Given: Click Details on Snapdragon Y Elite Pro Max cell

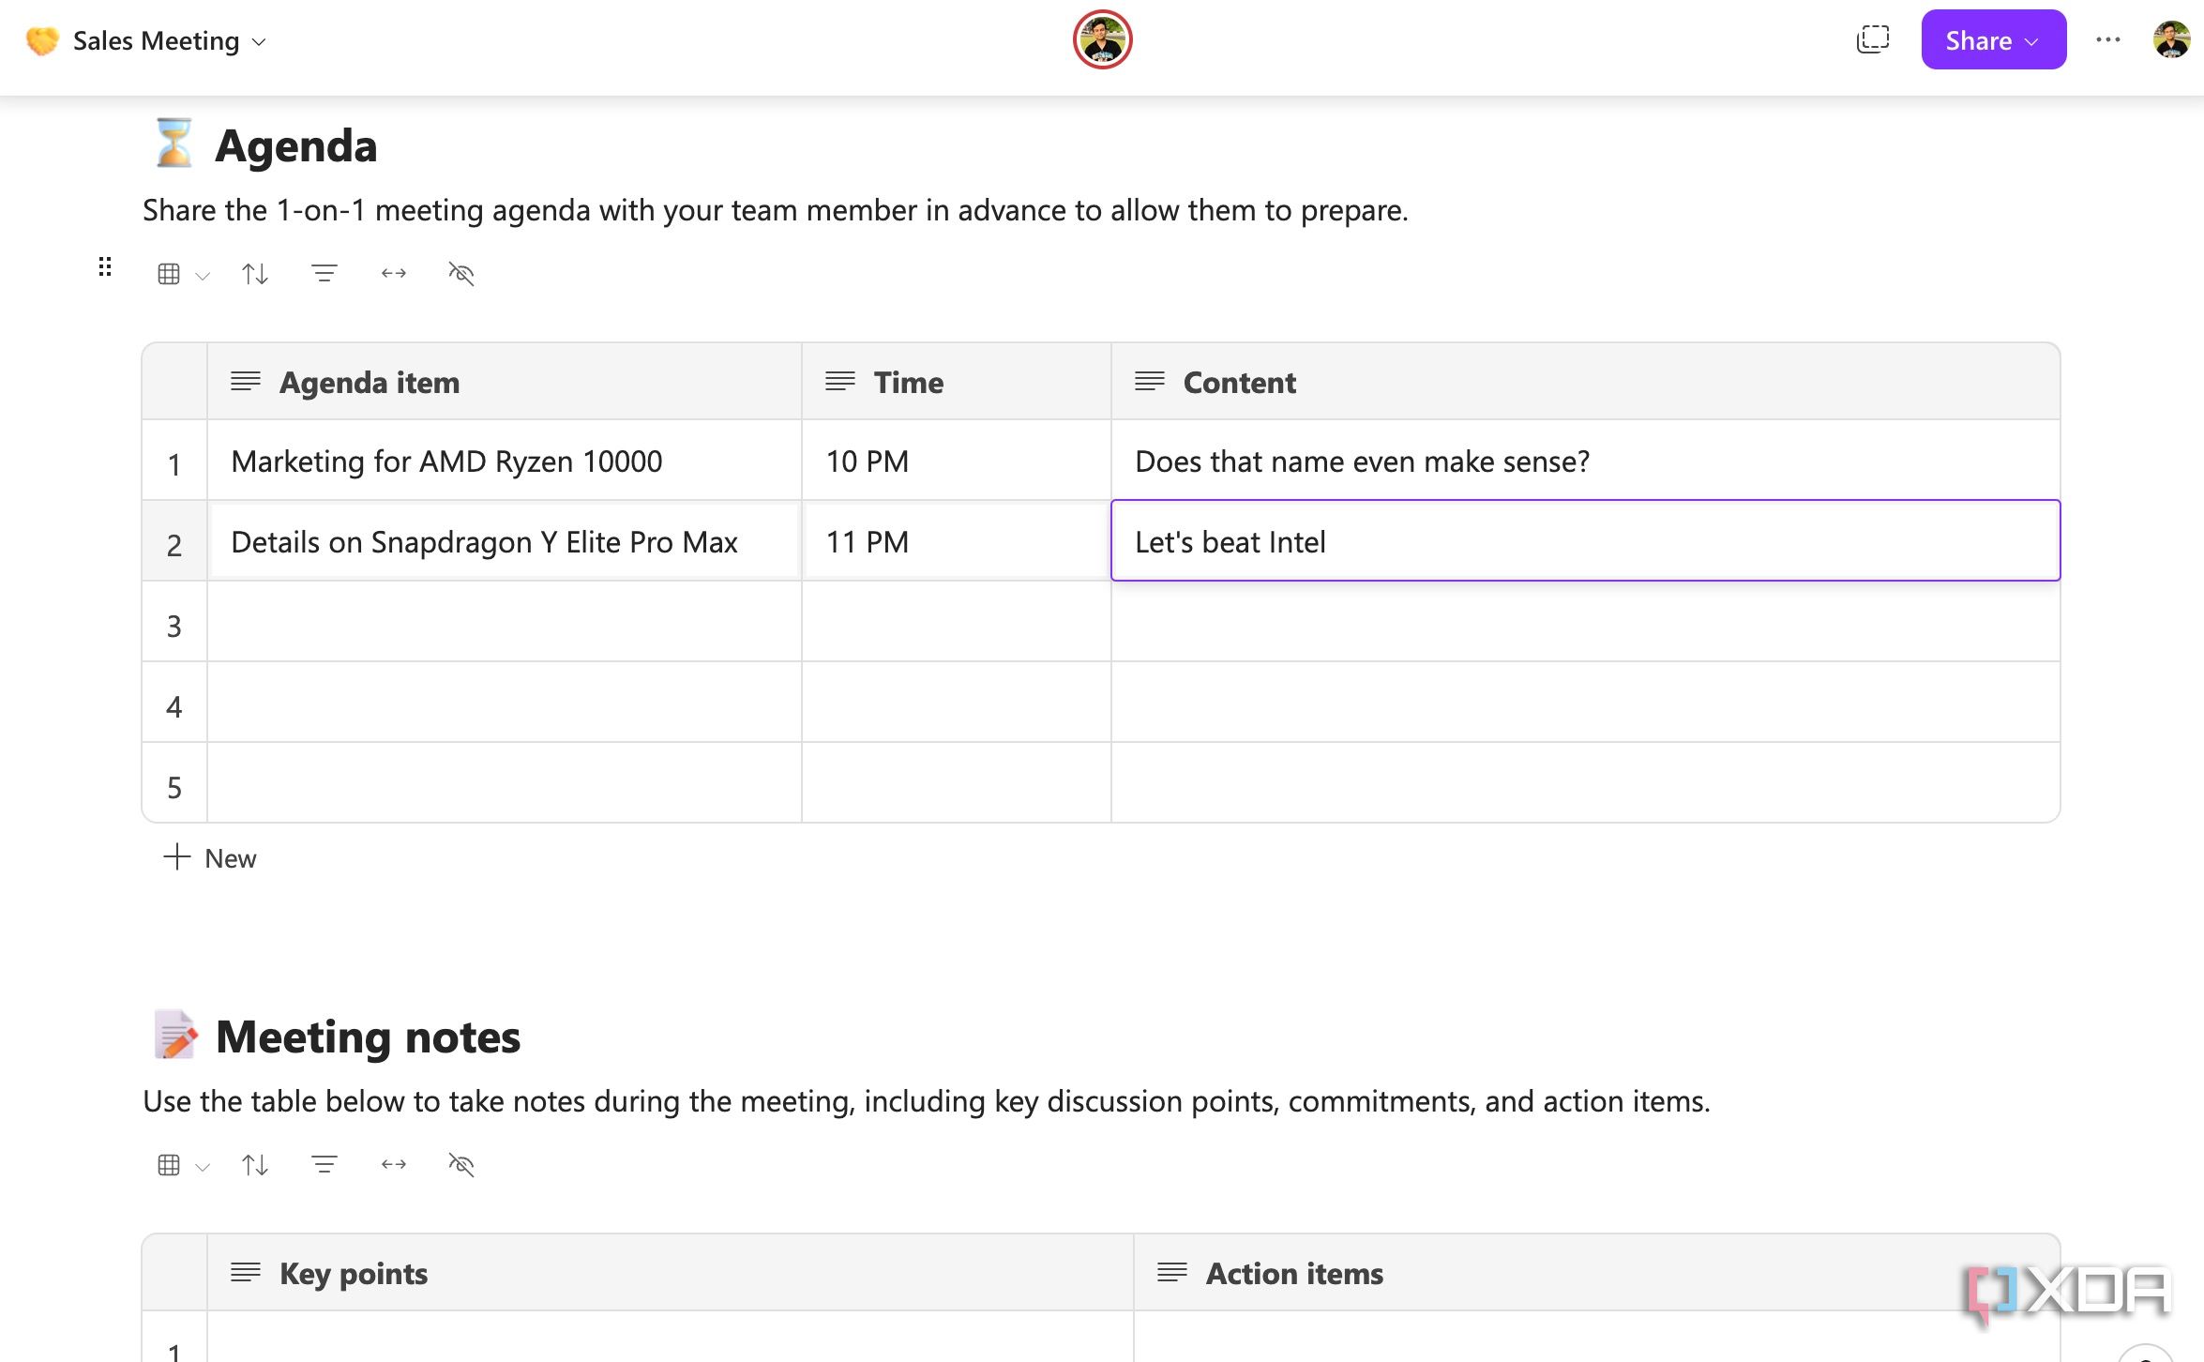Looking at the screenshot, I should click(x=505, y=541).
